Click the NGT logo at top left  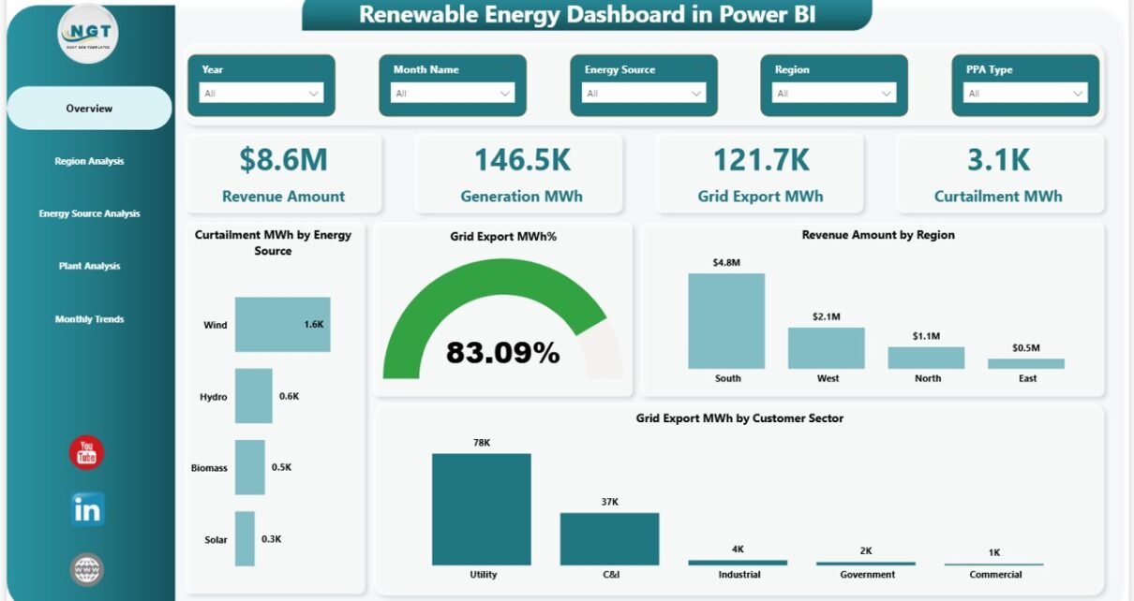pyautogui.click(x=87, y=34)
